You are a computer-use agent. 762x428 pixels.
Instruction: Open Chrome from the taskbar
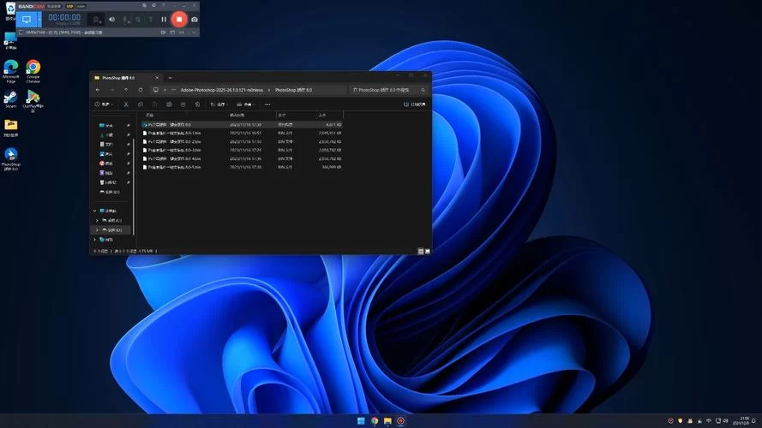375,420
